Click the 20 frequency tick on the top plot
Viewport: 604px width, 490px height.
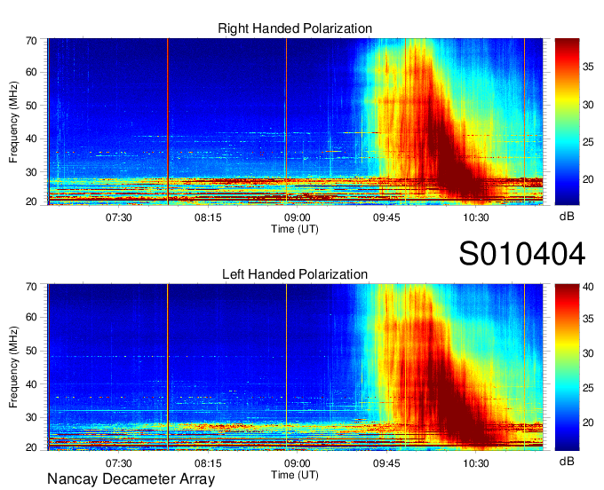31,202
